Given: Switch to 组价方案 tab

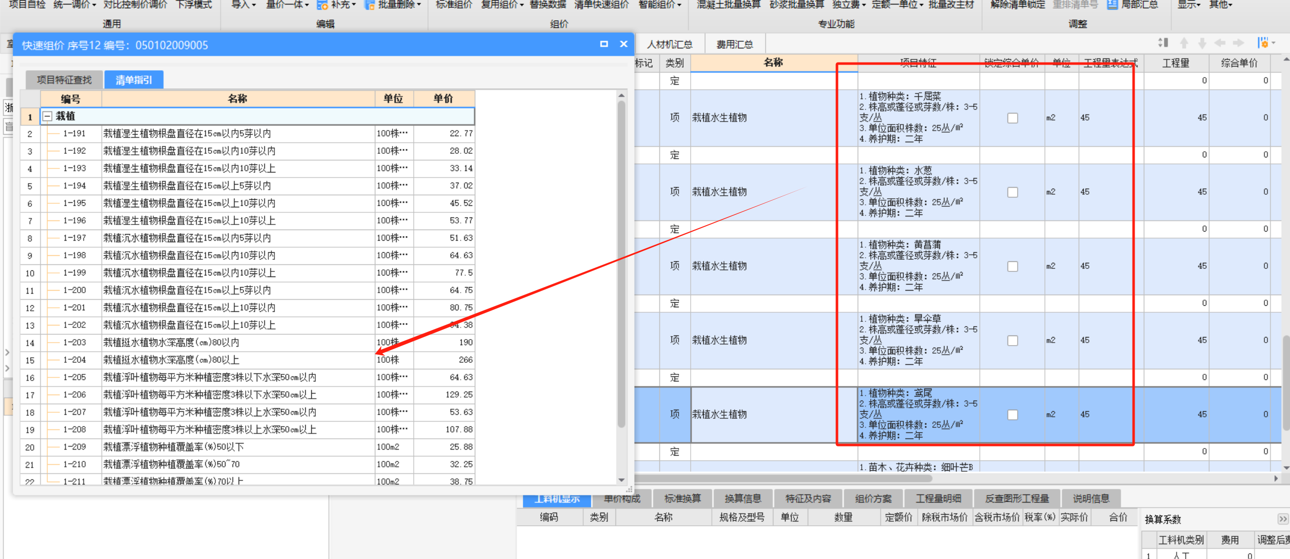Looking at the screenshot, I should tap(873, 498).
